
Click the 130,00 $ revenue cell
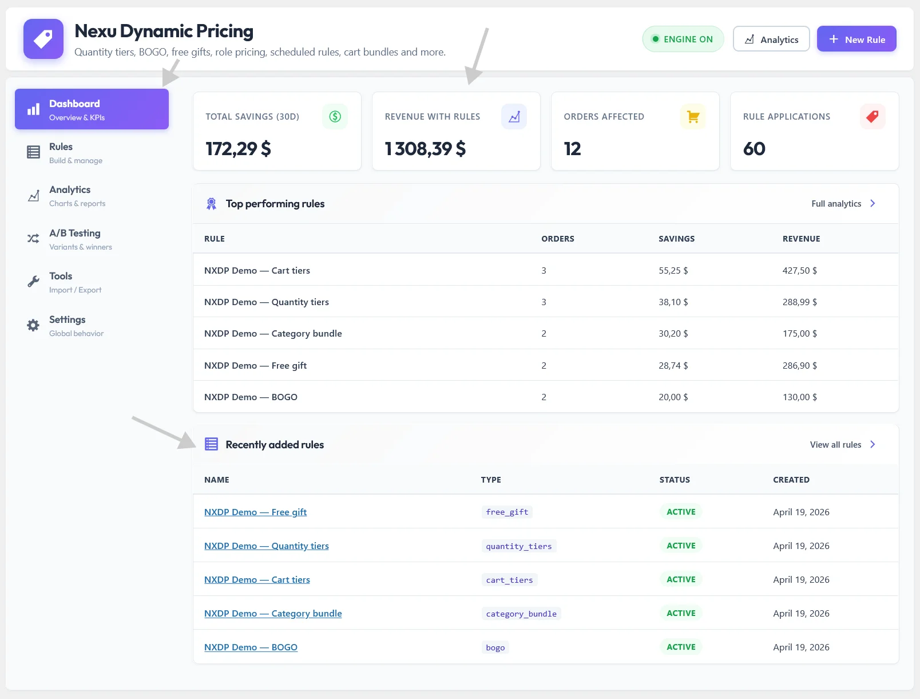pyautogui.click(x=800, y=397)
